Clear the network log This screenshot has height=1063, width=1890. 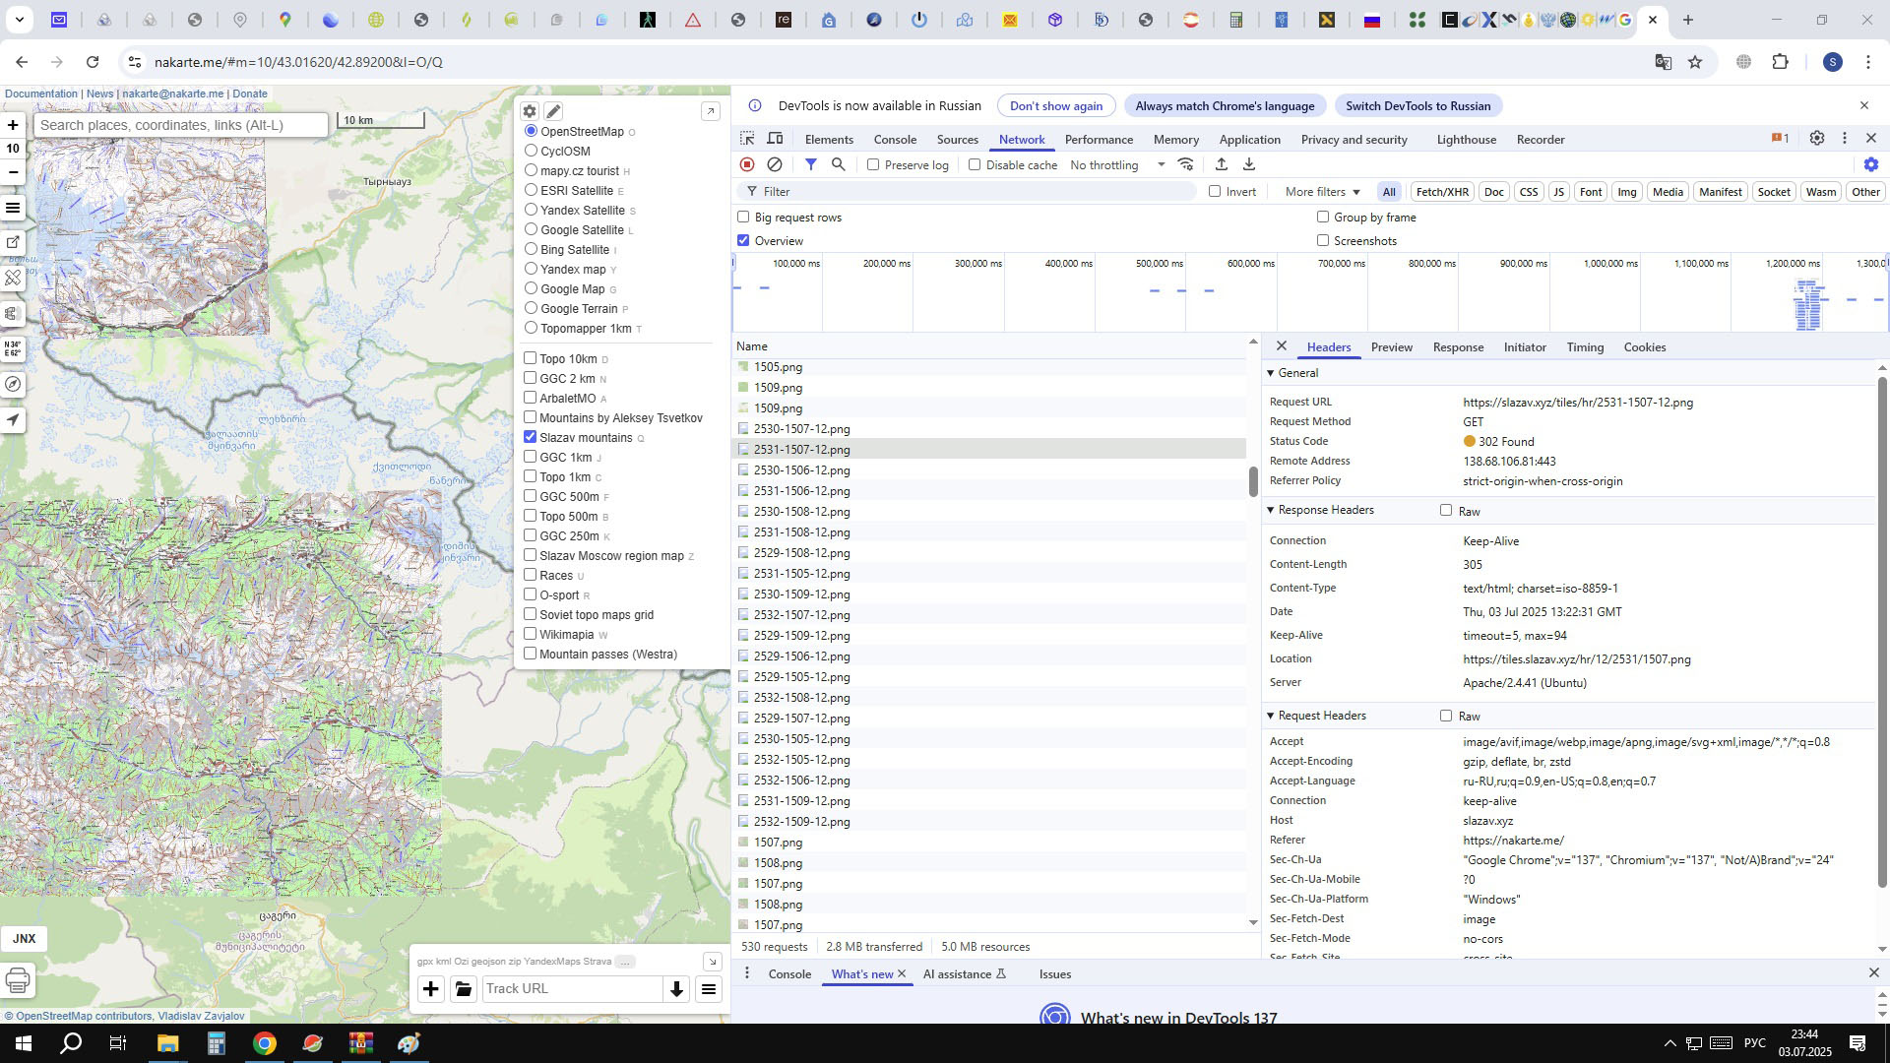[x=775, y=164]
